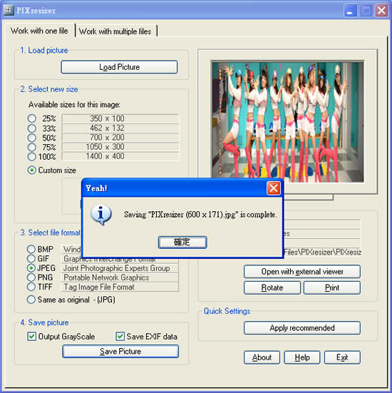Click Tag Image File Format description

120,287
